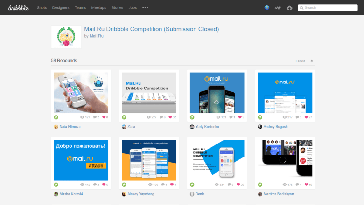Click rebound icon on Nata Klimova's shot
This screenshot has height=205, width=364.
click(56, 117)
